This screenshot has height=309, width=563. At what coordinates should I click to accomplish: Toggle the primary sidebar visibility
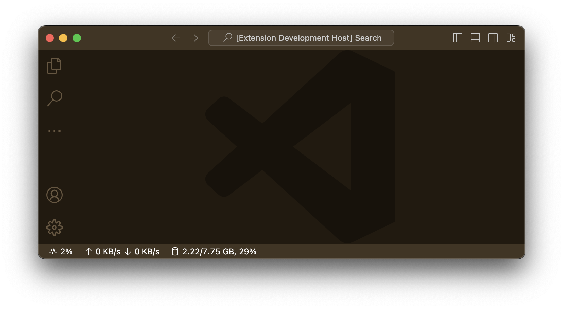[x=457, y=38]
